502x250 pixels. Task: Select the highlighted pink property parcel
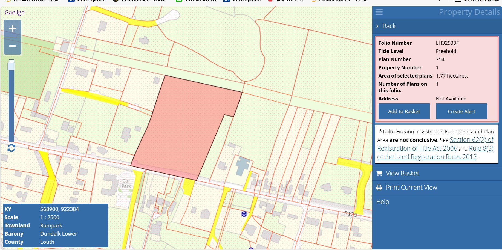pos(186,126)
